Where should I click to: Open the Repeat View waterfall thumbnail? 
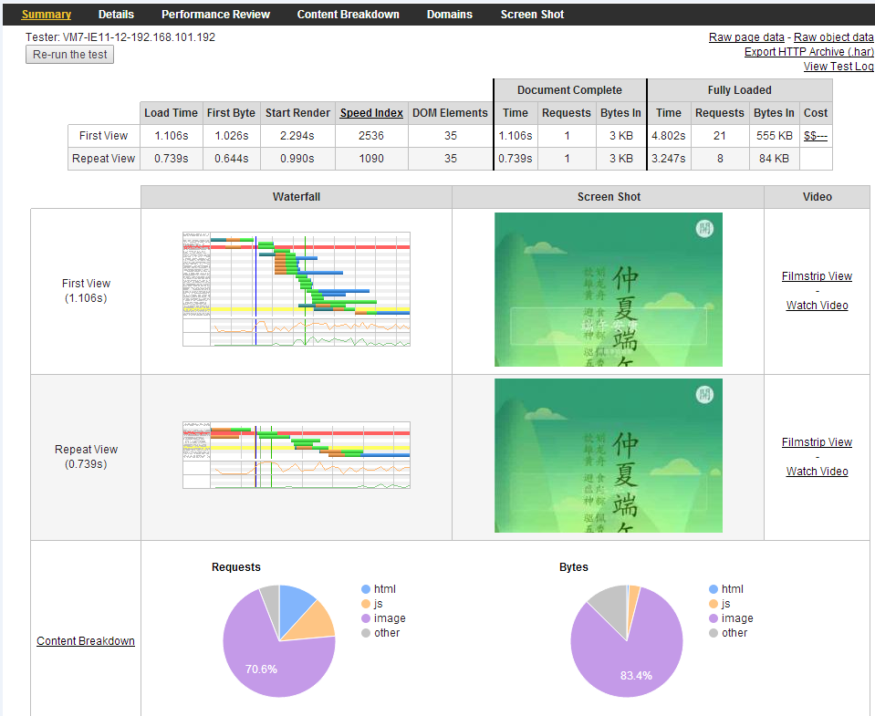[x=296, y=455]
